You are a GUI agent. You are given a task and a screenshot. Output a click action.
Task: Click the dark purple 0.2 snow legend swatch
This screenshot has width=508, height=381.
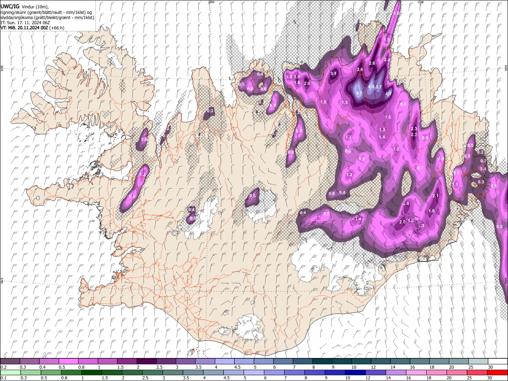click(x=10, y=362)
